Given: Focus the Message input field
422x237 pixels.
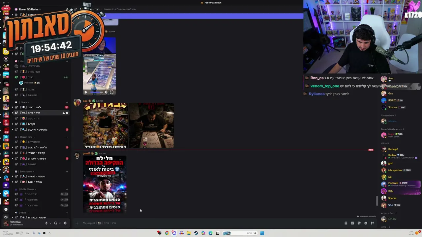Looking at the screenshot, I should coord(211,223).
